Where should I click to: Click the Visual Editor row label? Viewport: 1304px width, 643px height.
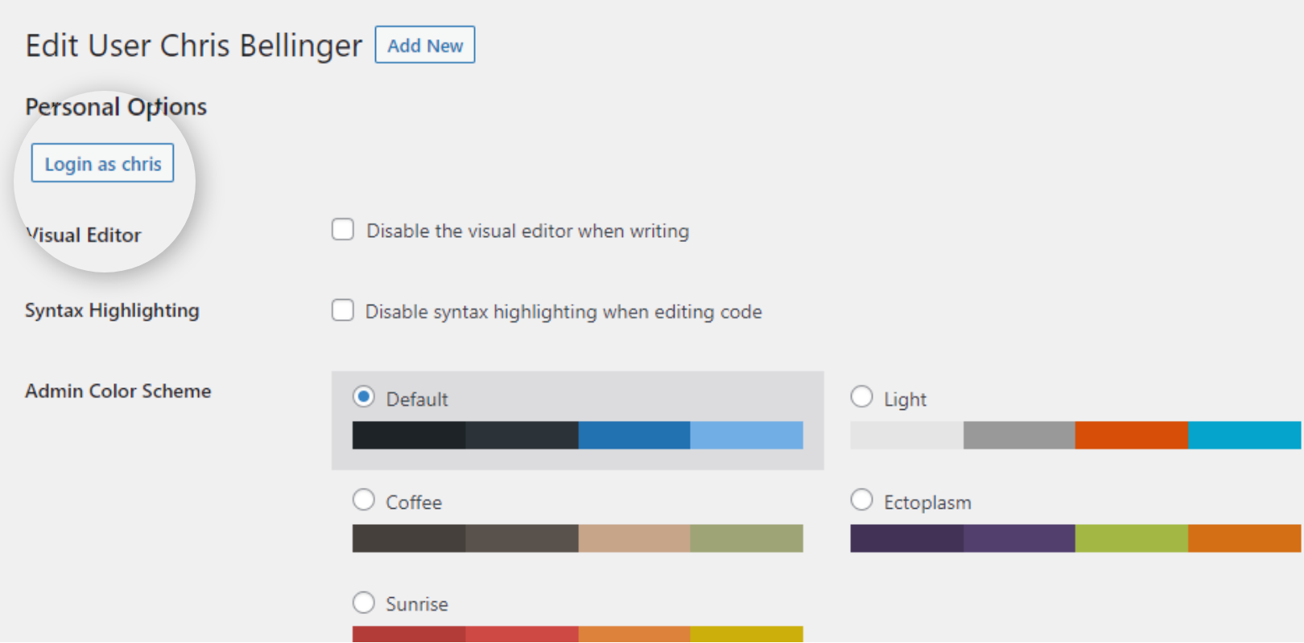click(84, 235)
